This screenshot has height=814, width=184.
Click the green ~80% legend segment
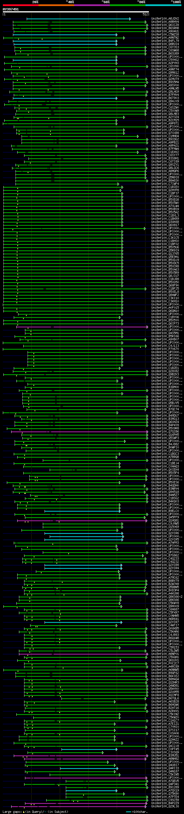pyautogui.click(x=128, y=5)
